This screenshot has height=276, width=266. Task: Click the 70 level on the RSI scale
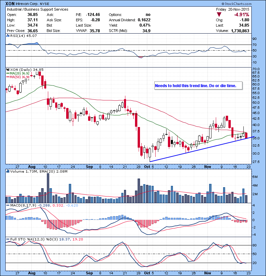(254, 45)
